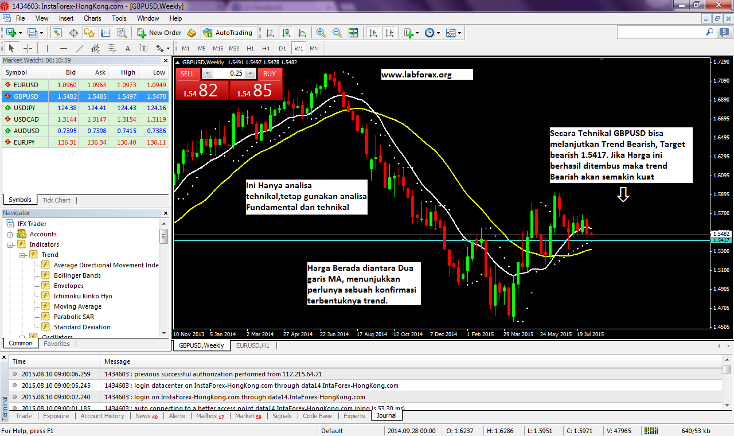The image size is (734, 436).
Task: Draw a horizontal line tool
Action: (64, 48)
